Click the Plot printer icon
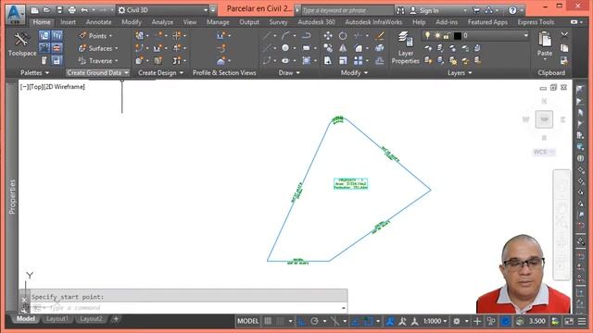This screenshot has height=333, width=593. pos(72,10)
